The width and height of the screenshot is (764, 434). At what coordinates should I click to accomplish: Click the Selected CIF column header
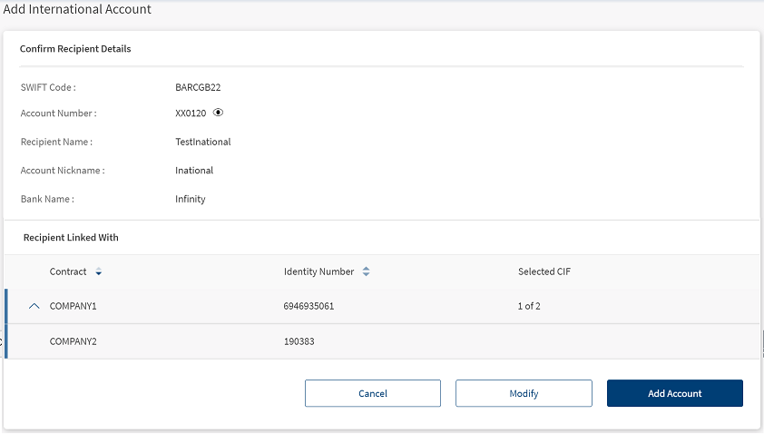(544, 271)
